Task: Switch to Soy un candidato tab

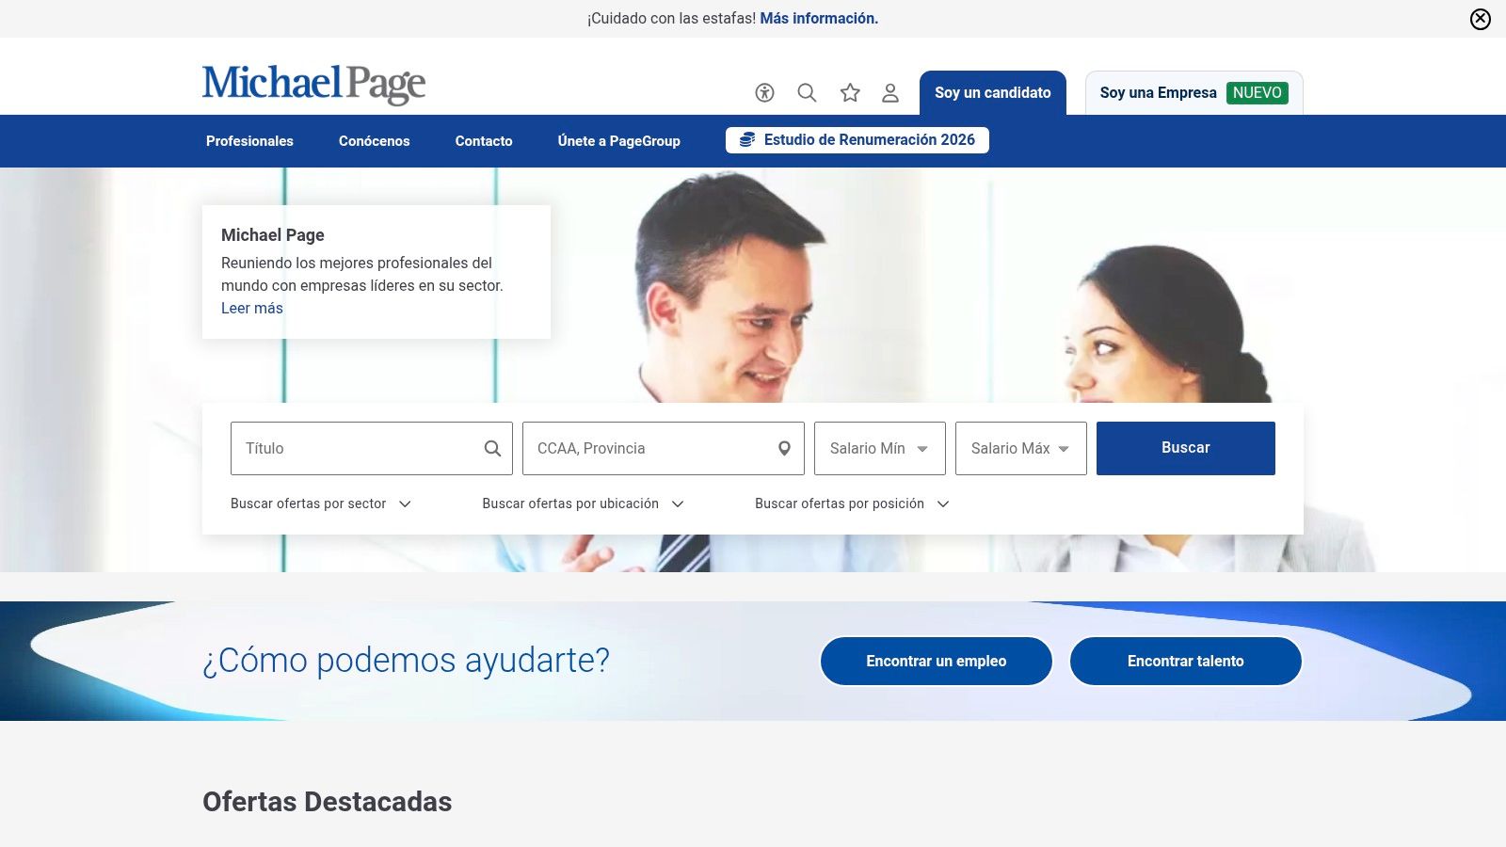Action: tap(993, 93)
